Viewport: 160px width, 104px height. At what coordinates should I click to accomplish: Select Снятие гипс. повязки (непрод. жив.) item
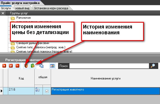click(41, 47)
